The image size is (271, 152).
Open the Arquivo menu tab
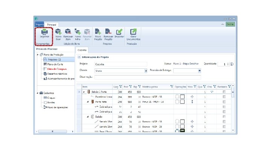40,24
